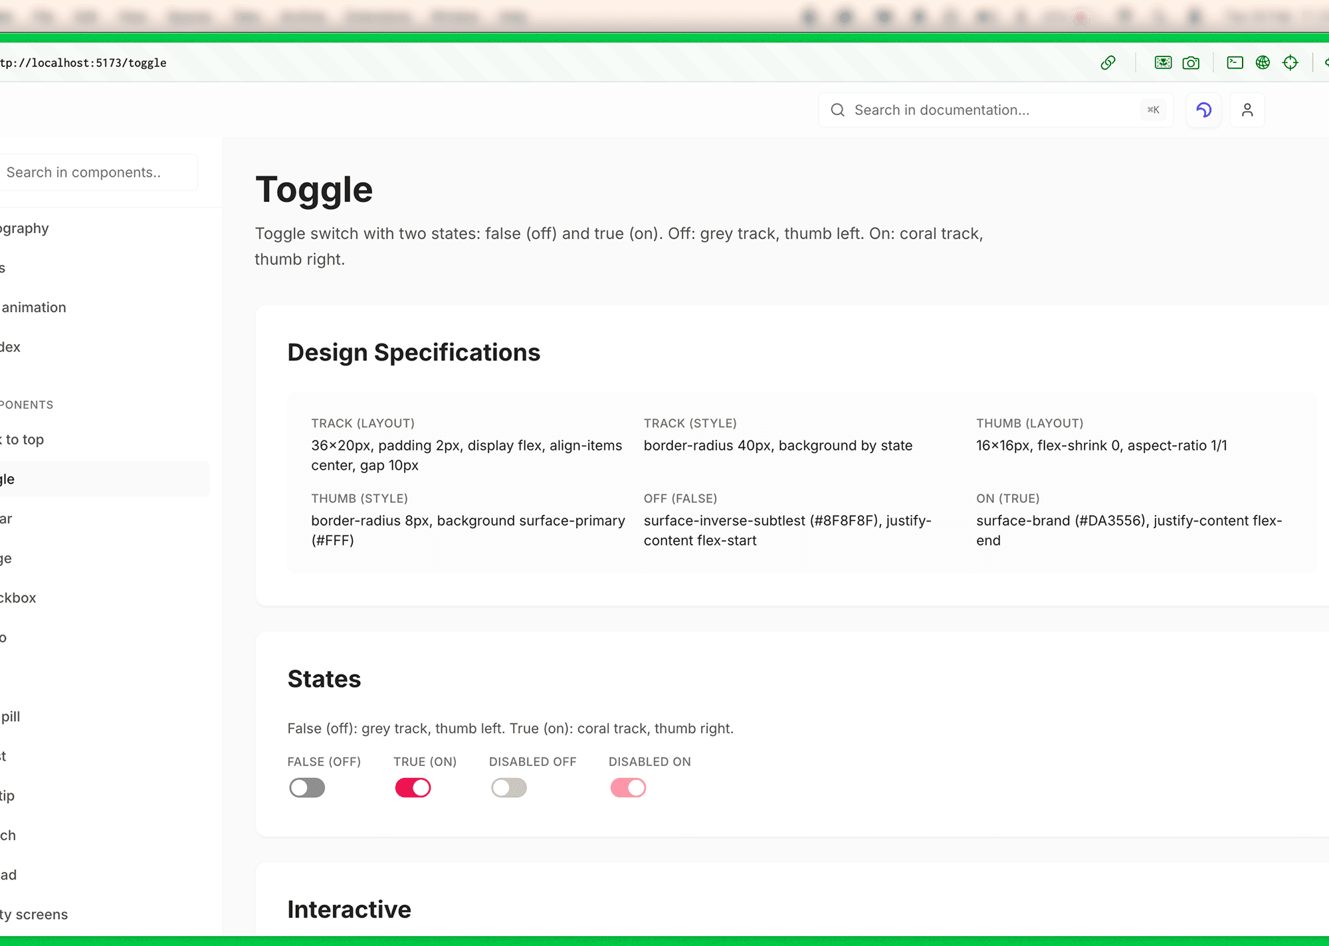Click the Disabled Off toggle switch

509,788
